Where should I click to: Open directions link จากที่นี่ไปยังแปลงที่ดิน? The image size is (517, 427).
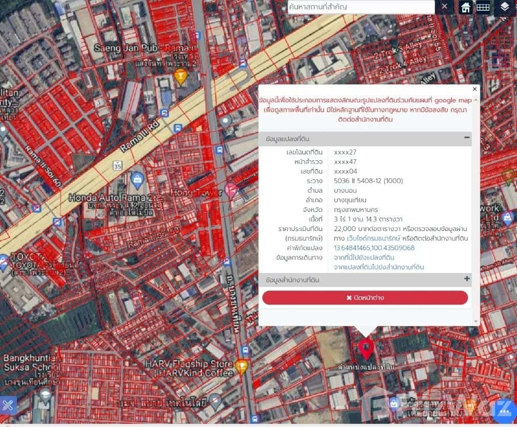pyautogui.click(x=364, y=257)
